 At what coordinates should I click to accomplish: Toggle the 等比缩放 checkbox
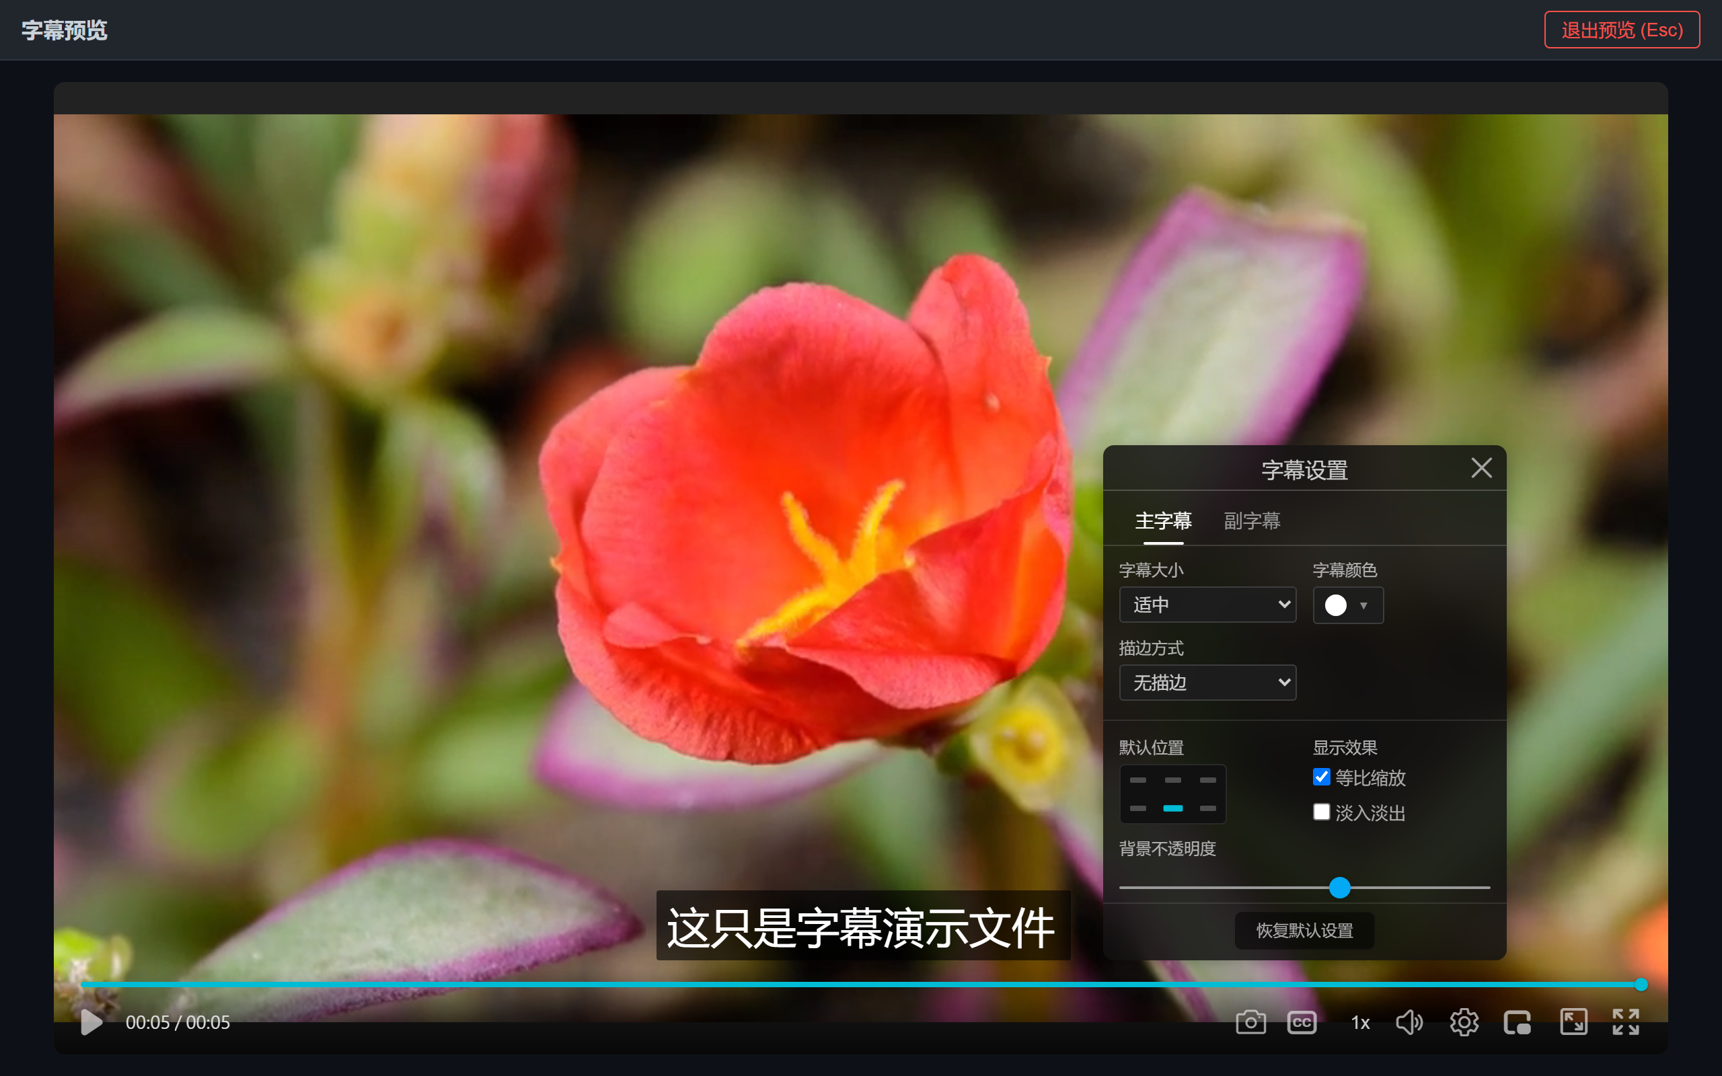(x=1321, y=776)
